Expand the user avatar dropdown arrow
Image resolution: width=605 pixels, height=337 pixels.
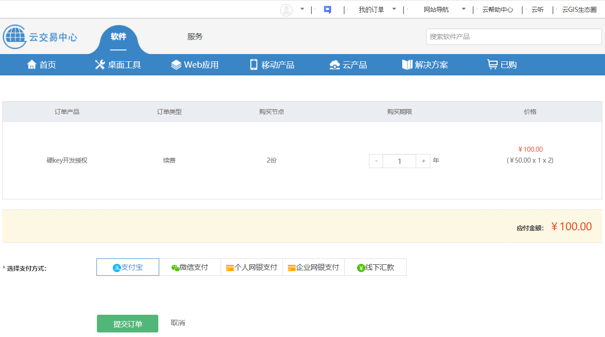302,9
